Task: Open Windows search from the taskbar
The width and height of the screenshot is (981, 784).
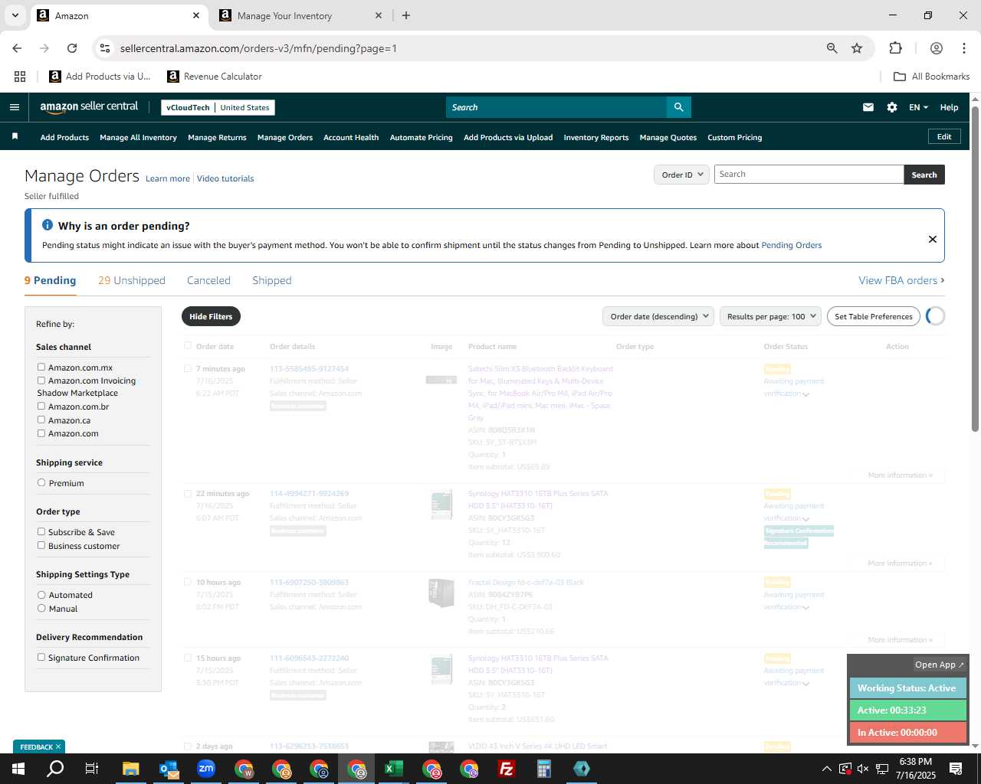Action: 55,769
